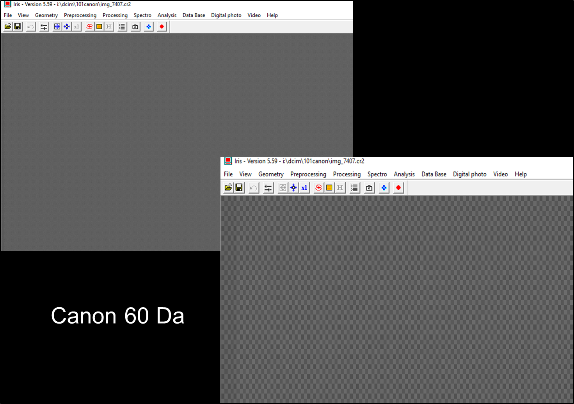Click the x1 zoom icon in the checkered-image window
Viewport: 574px width, 404px height.
coord(304,188)
